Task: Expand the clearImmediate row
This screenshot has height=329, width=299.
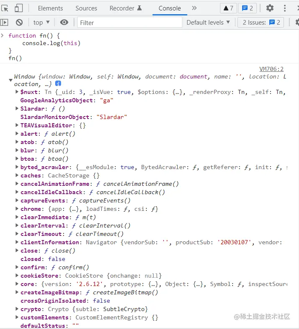Action: click(17, 217)
